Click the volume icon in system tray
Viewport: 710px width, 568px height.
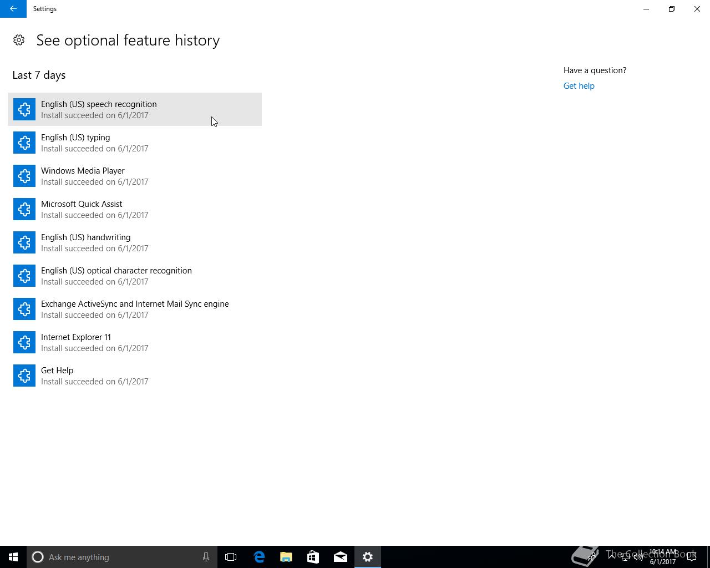point(638,557)
